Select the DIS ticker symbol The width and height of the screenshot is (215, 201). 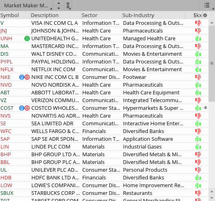(x=4, y=54)
